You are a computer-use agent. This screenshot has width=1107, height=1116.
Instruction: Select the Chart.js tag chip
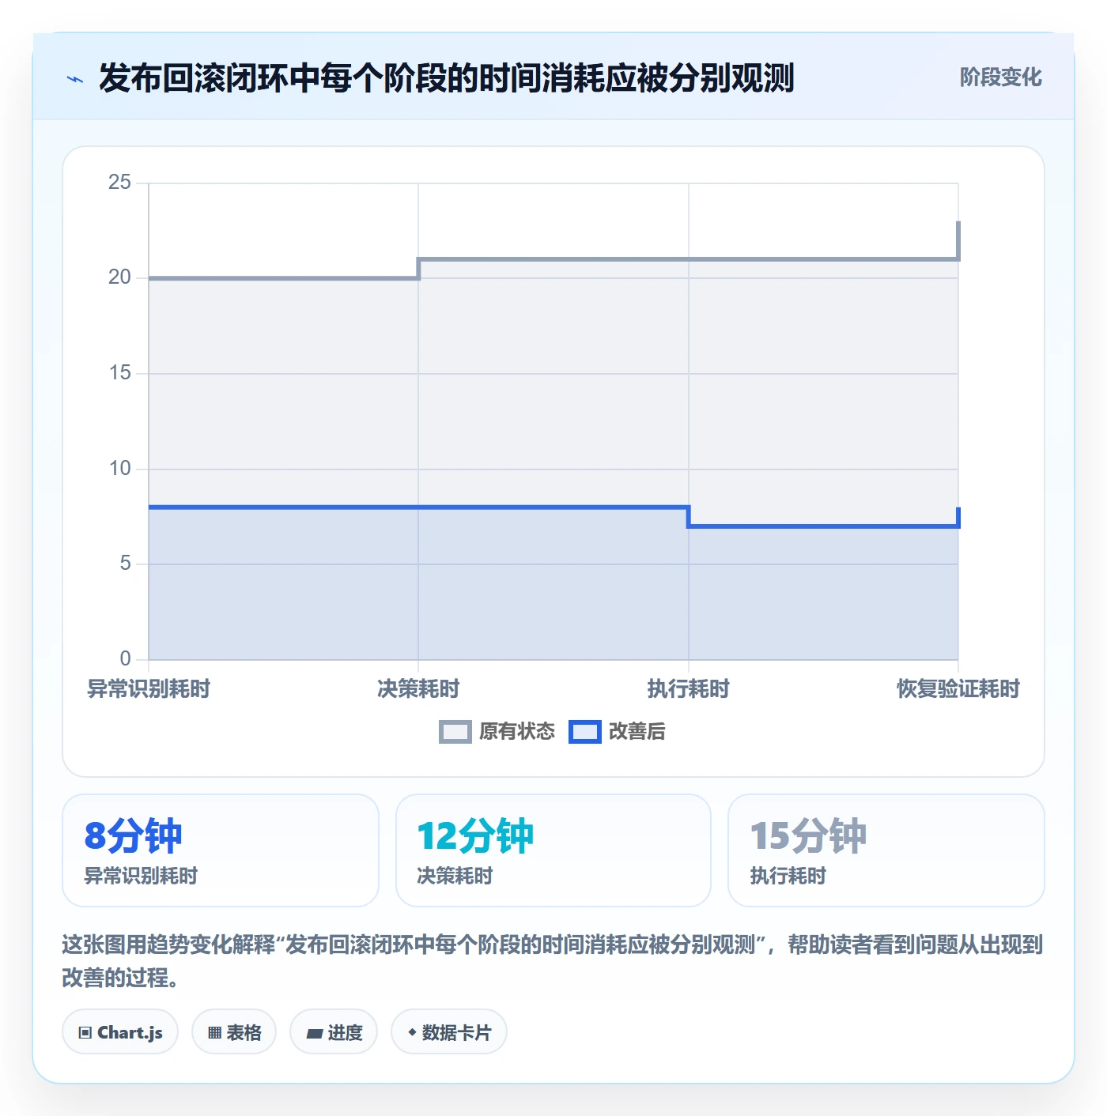pos(120,1032)
